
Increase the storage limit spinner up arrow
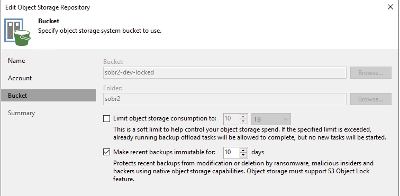(243, 116)
